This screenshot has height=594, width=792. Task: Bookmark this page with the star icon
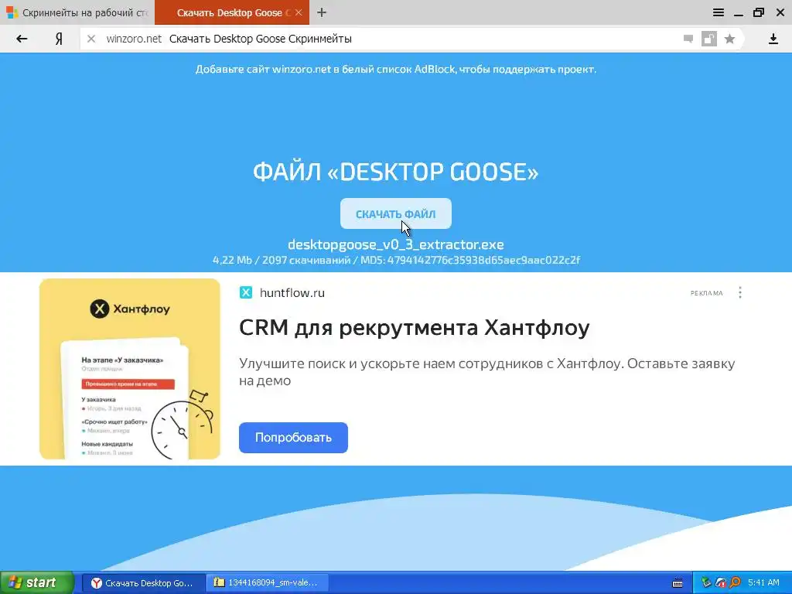(x=729, y=39)
